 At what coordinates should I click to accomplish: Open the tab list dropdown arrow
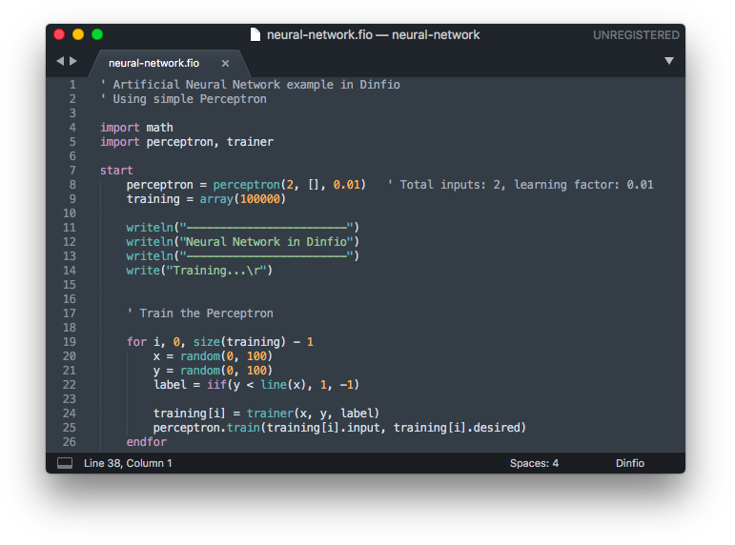coord(668,61)
